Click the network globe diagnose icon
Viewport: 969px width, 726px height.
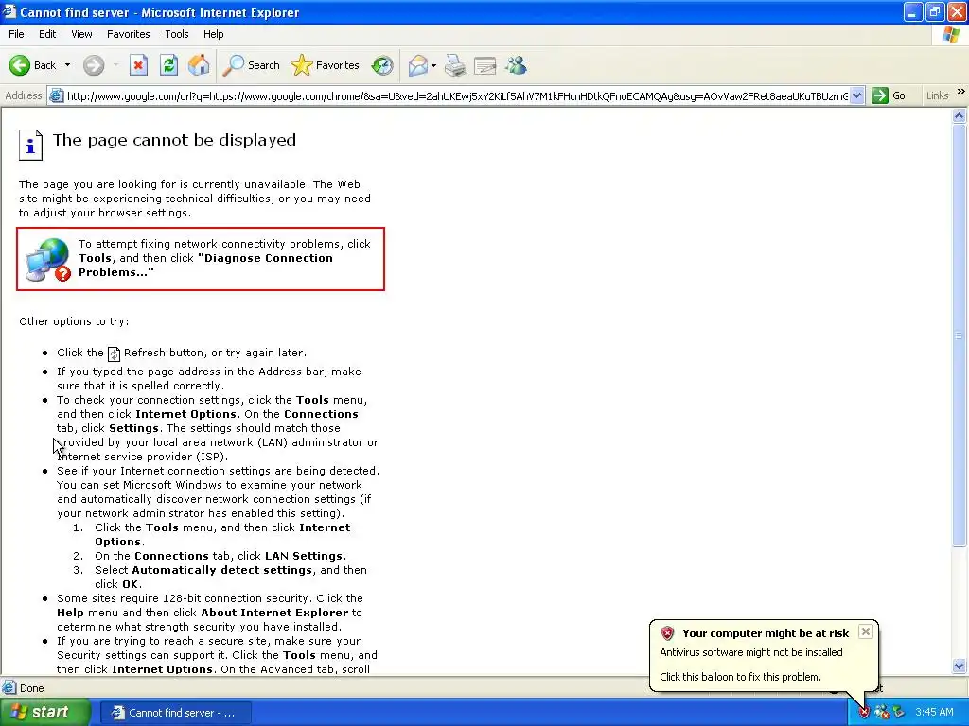tap(47, 259)
